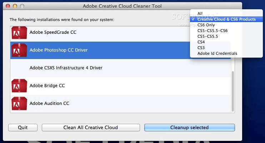Click the installations list scrollbar
Viewport: 265px width, 143px height.
pos(233,89)
